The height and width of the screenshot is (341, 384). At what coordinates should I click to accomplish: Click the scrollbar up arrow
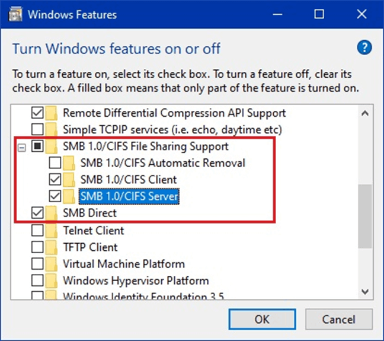pyautogui.click(x=365, y=113)
